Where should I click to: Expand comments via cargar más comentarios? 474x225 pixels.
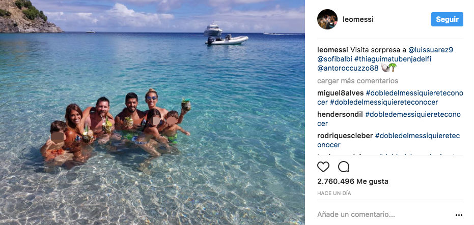357,81
